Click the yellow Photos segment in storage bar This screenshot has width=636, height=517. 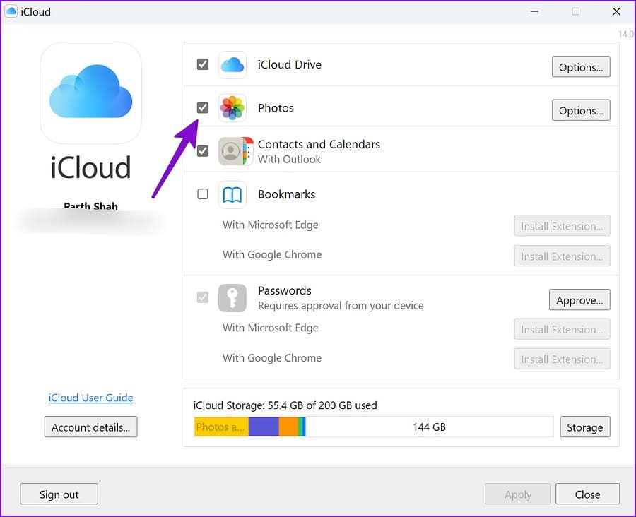[221, 427]
